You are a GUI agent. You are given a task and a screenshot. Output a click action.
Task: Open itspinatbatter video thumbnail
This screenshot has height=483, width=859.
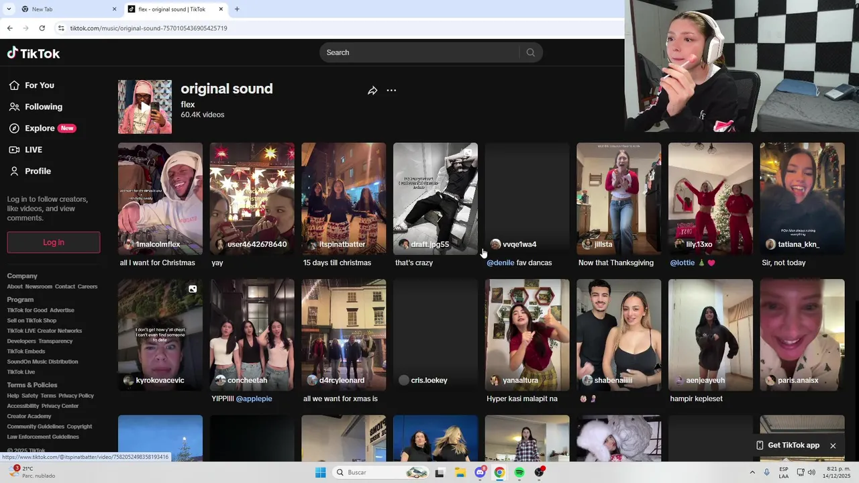pyautogui.click(x=344, y=199)
